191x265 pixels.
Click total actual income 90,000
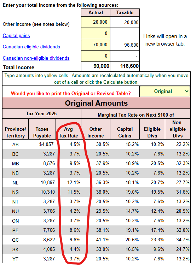tap(102, 66)
